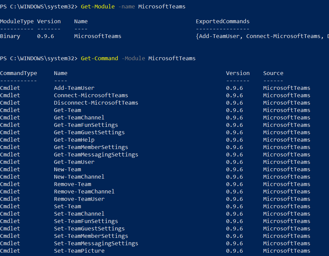Click the Set-TeamMemberSettings cmdlet name

click(x=91, y=236)
